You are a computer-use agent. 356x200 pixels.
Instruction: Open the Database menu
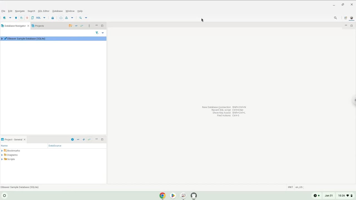coord(57,11)
